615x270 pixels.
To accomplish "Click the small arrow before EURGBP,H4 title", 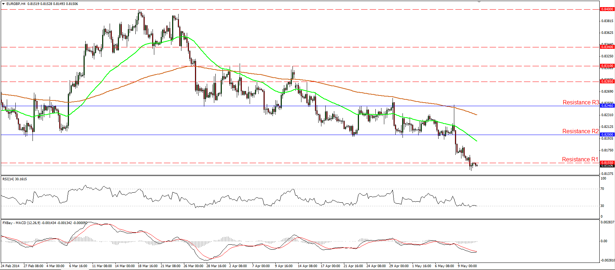I will tap(3, 4).
